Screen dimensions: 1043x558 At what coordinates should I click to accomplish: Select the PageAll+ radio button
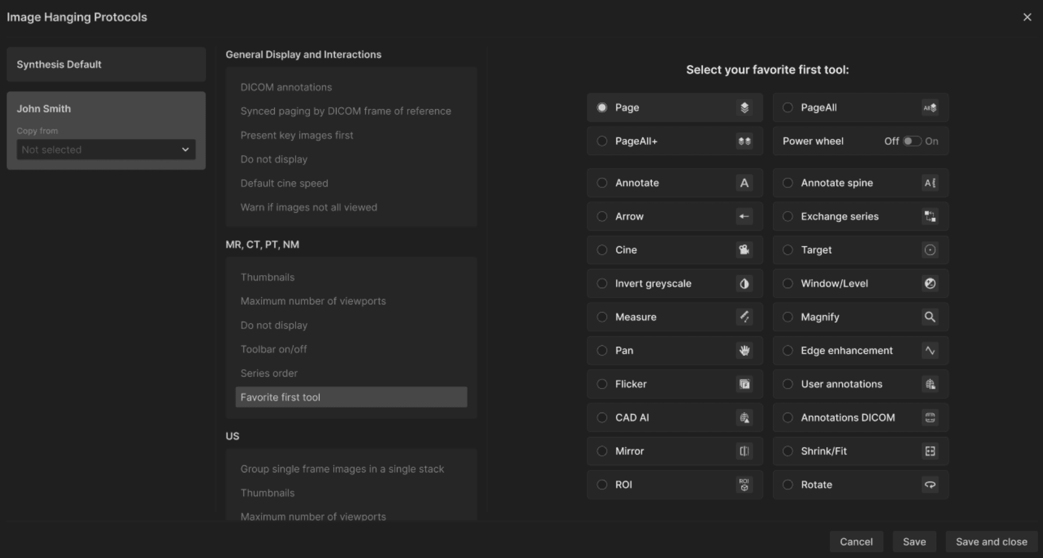[602, 141]
